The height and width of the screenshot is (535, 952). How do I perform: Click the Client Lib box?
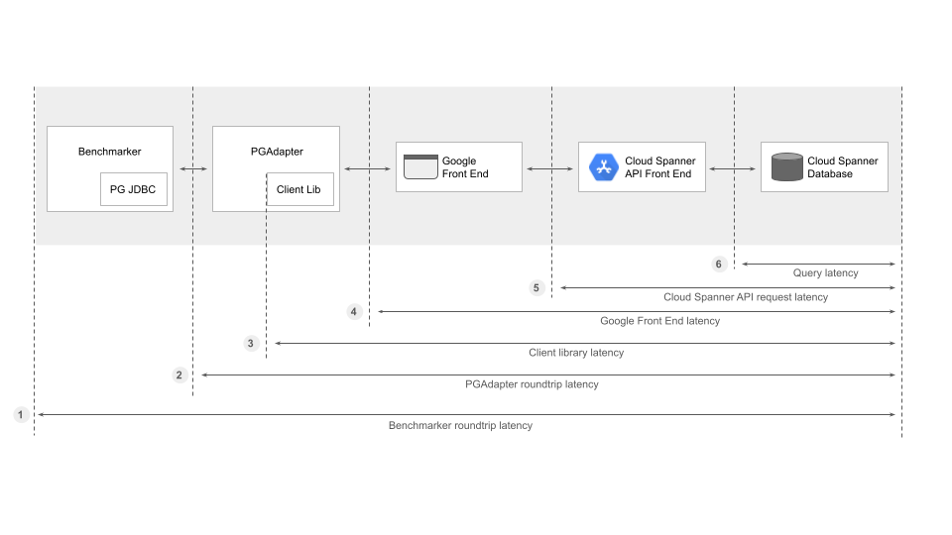[x=299, y=189]
